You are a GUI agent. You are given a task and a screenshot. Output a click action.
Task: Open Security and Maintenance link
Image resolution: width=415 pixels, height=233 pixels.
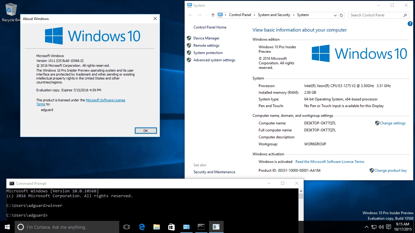coord(214,172)
